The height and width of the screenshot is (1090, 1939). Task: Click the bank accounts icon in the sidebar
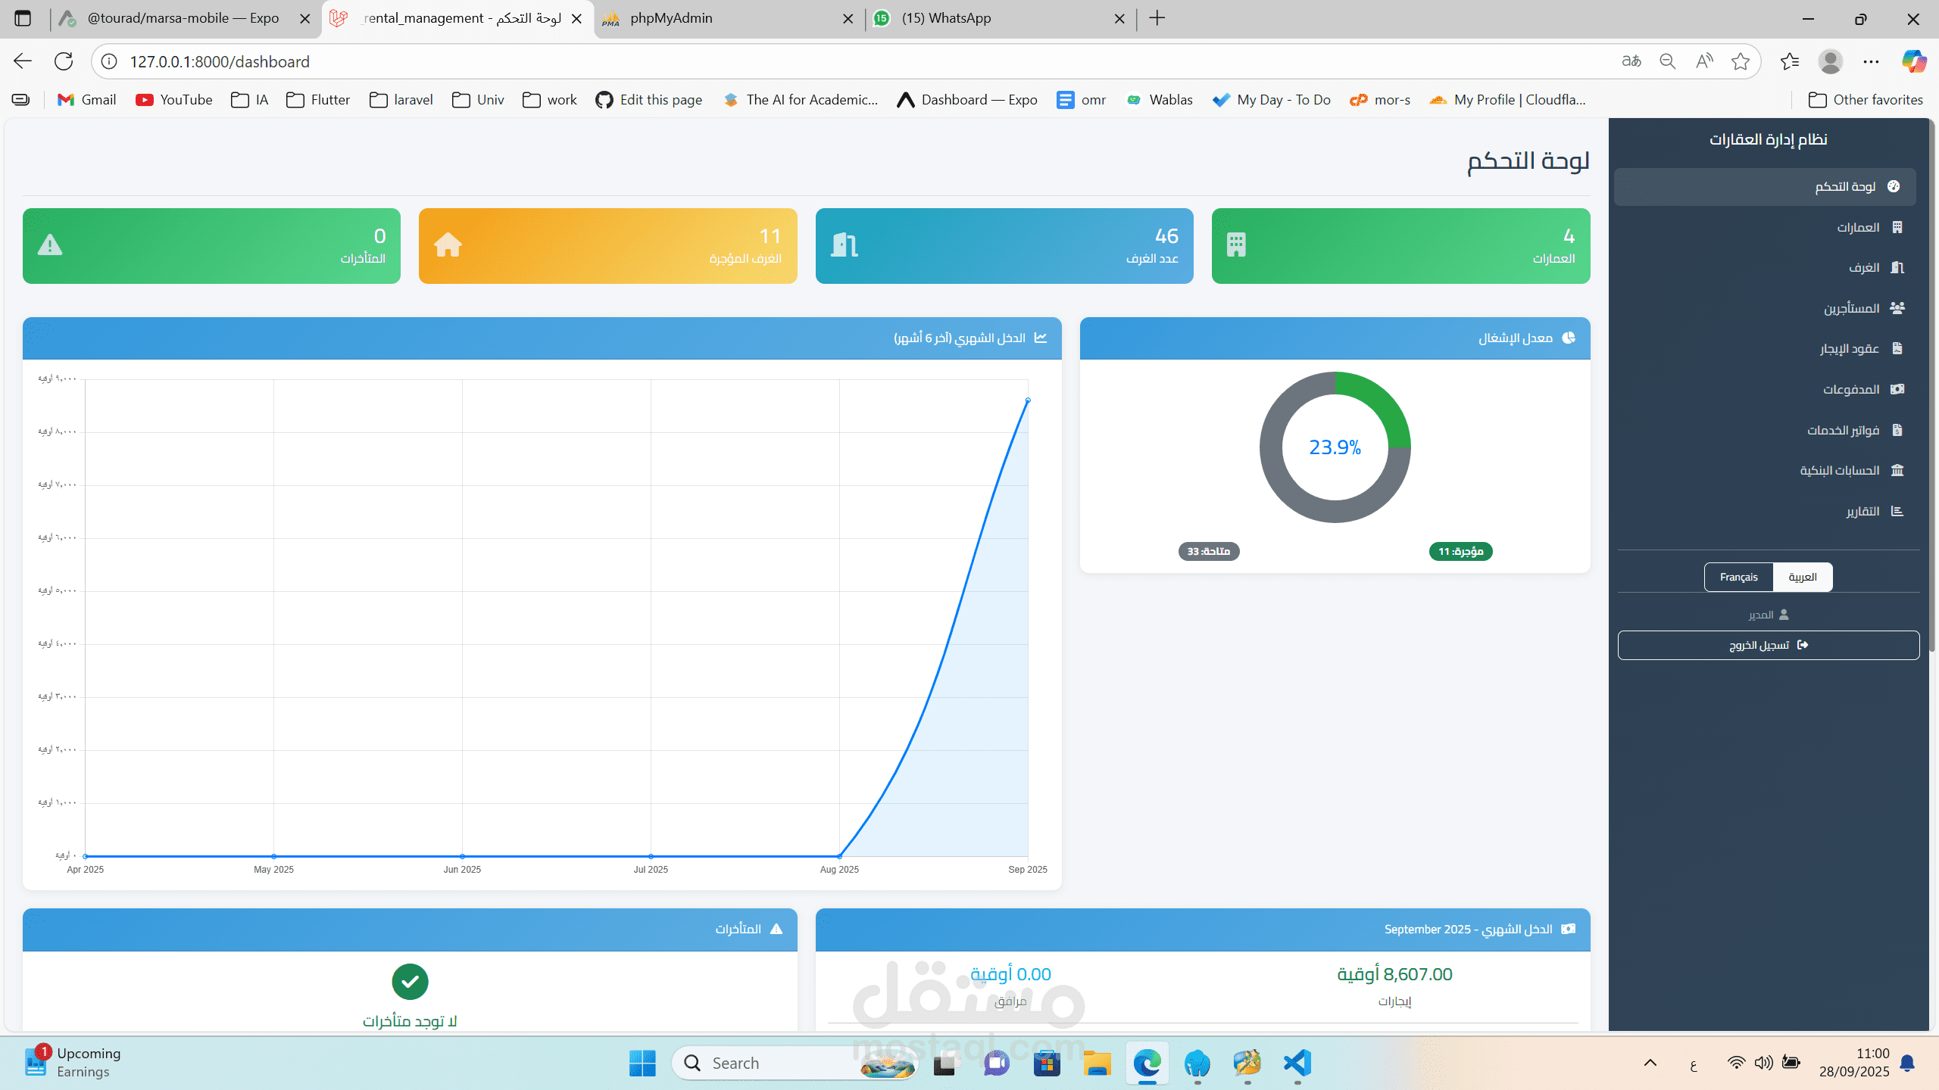coord(1897,470)
